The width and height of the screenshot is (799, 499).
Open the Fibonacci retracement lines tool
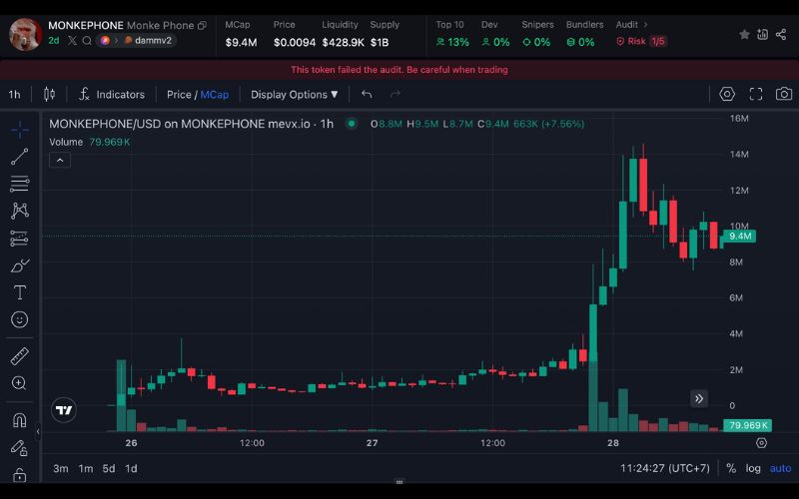(x=19, y=184)
